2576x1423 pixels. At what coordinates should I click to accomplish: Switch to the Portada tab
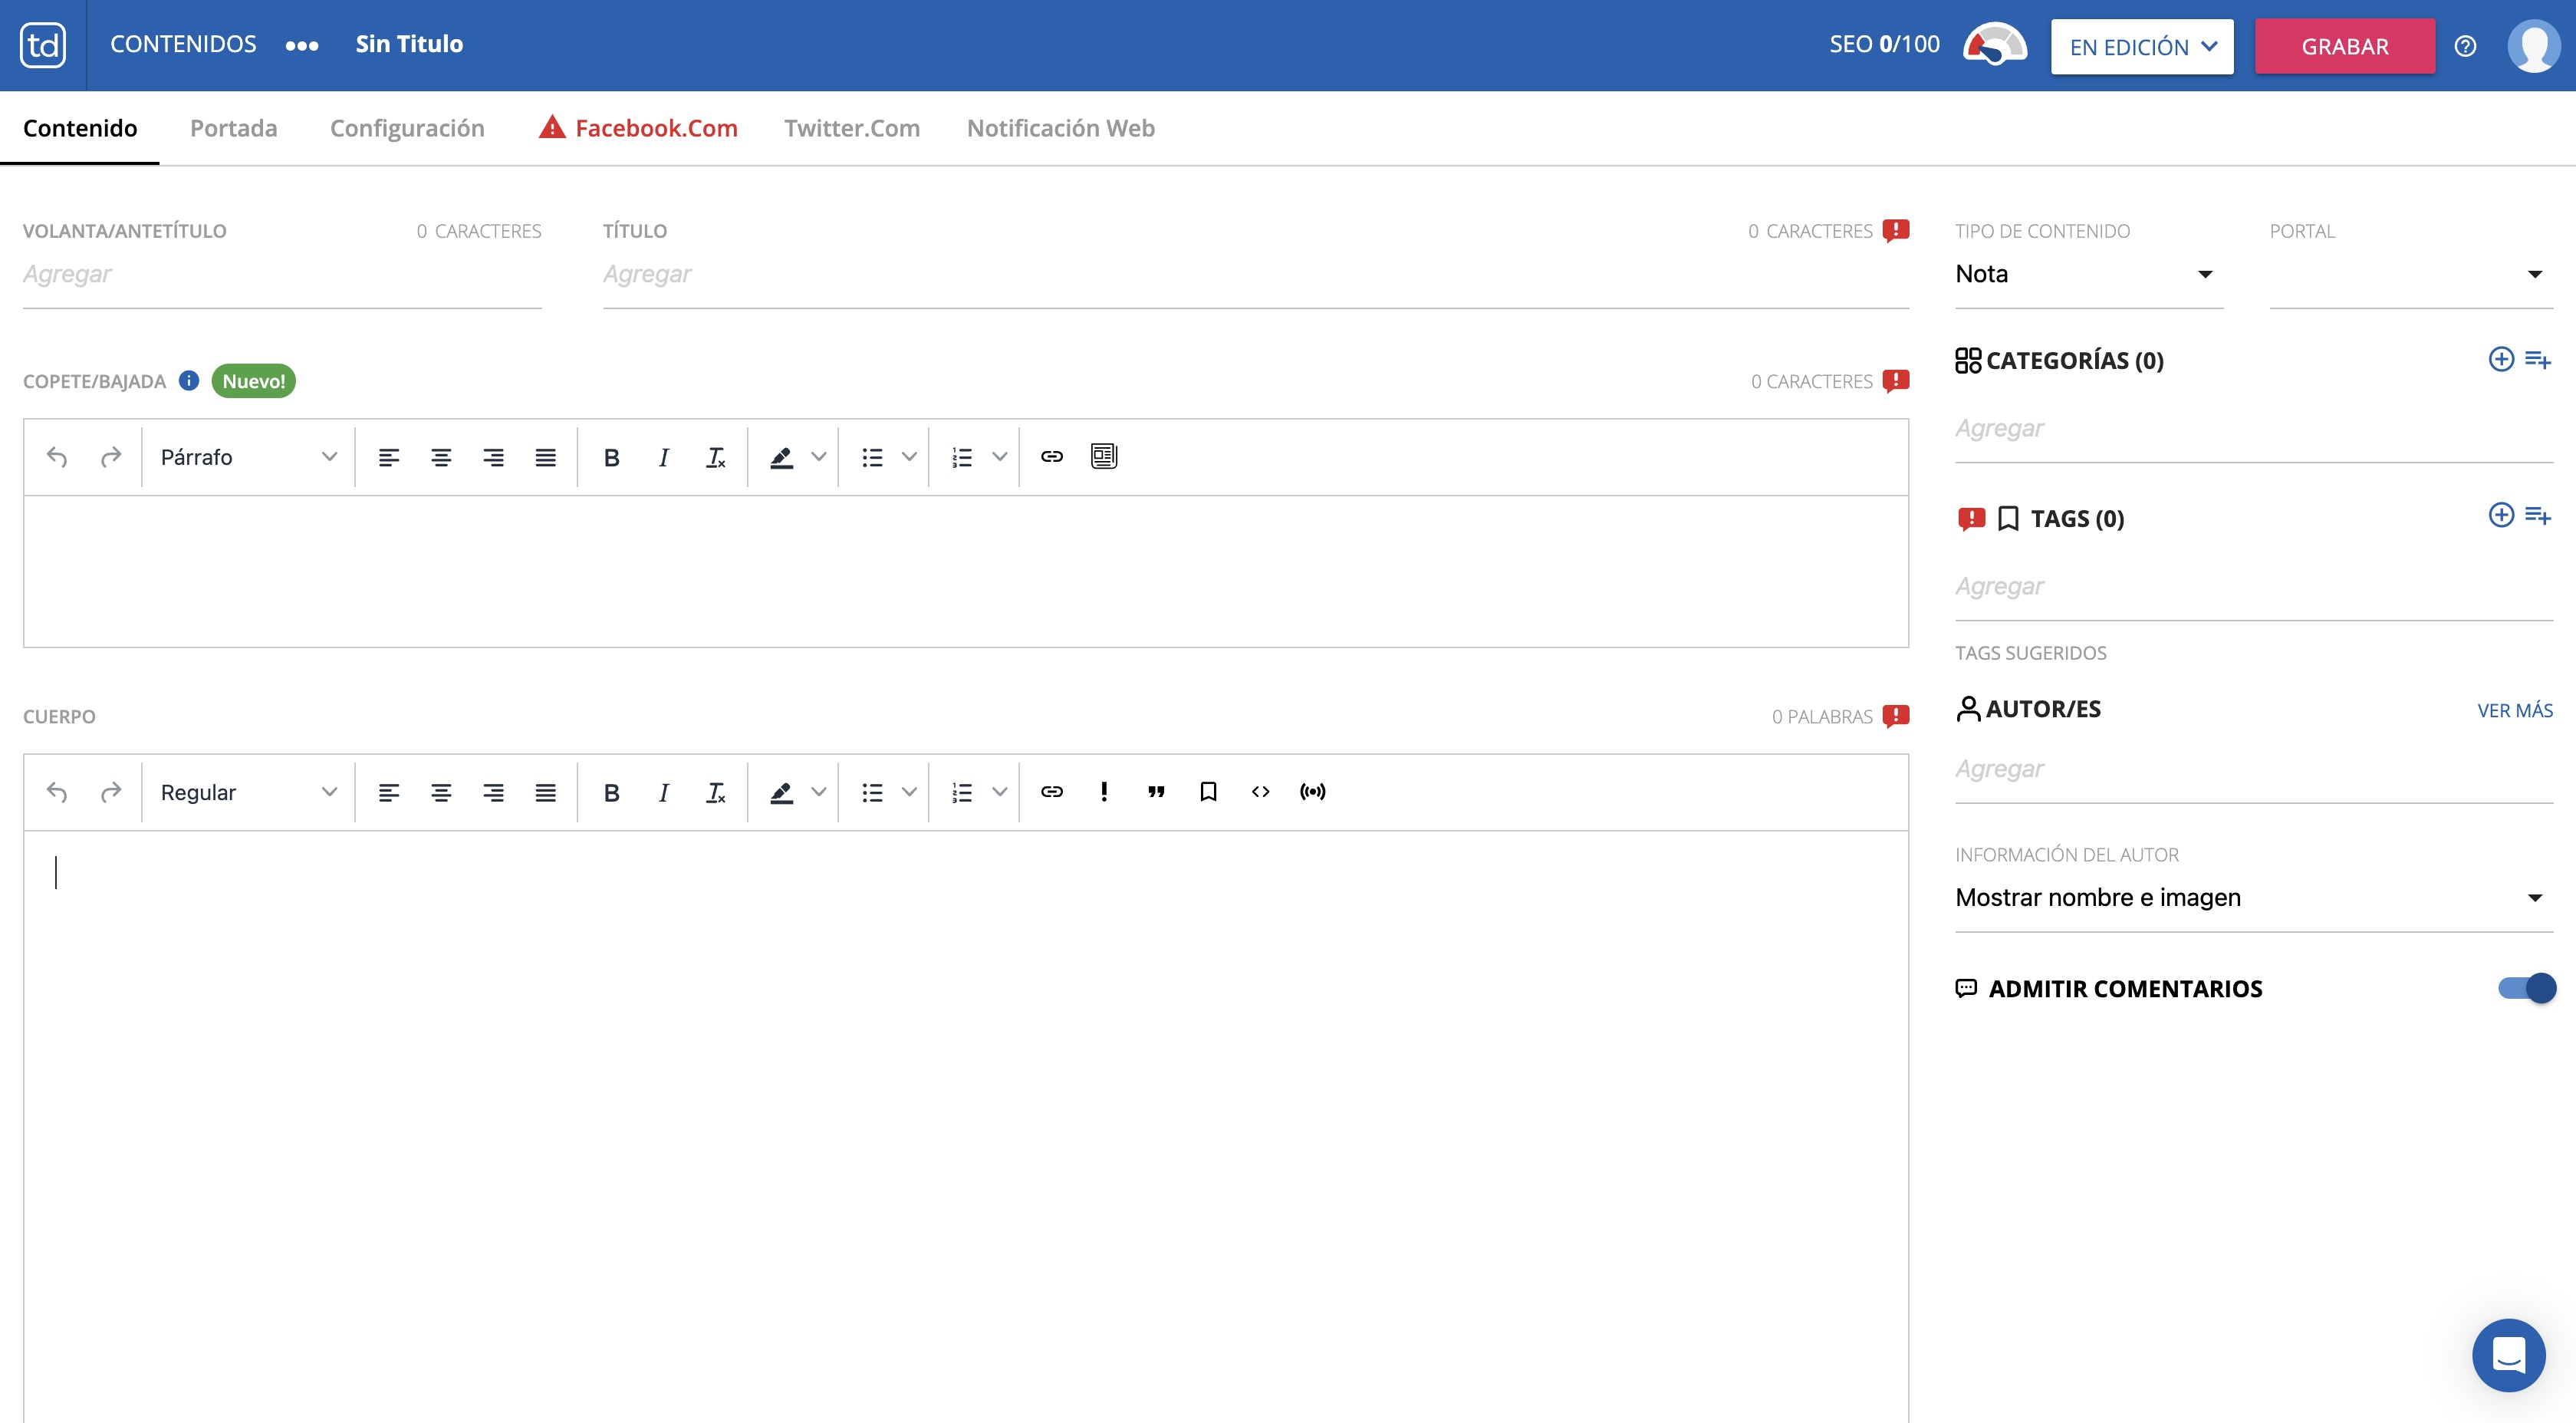233,128
